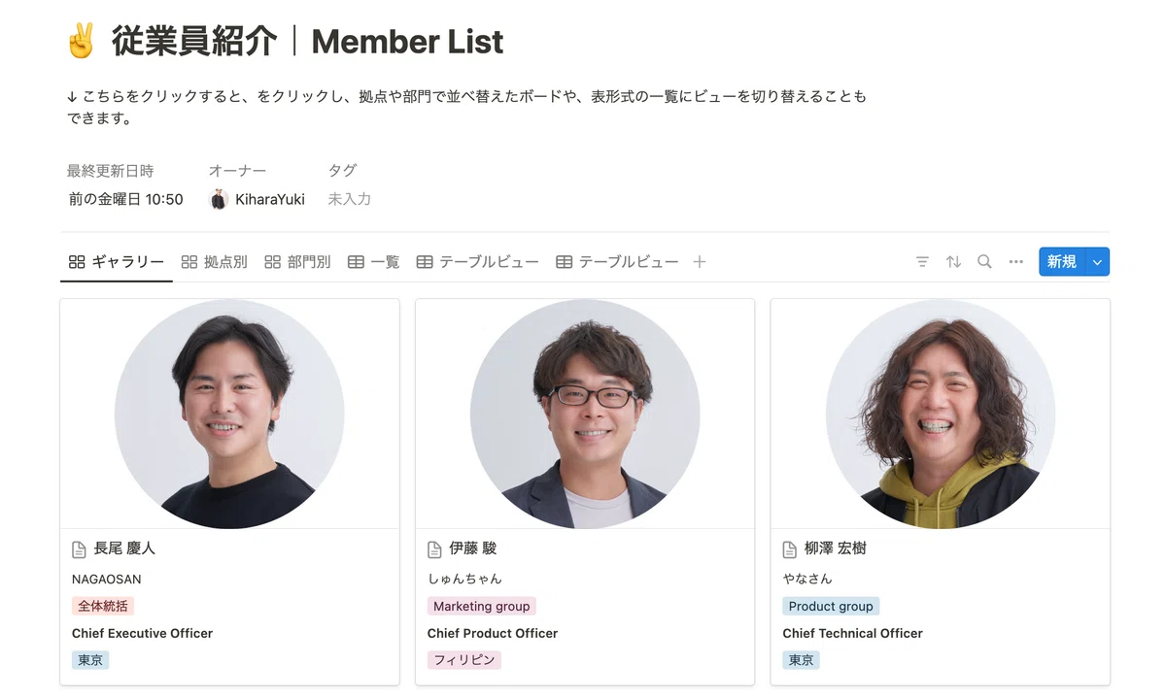Open database search magnifier icon

(984, 262)
